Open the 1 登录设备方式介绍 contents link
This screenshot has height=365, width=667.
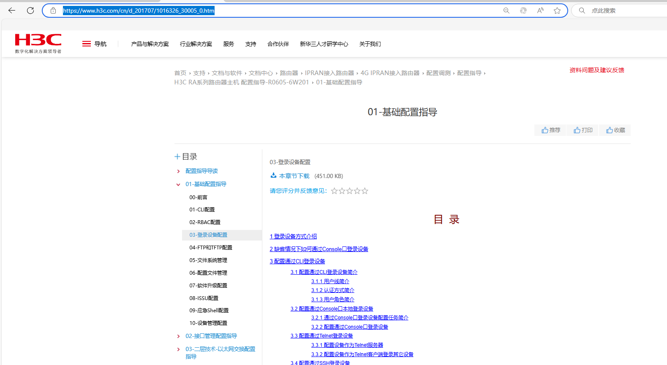[x=293, y=237]
